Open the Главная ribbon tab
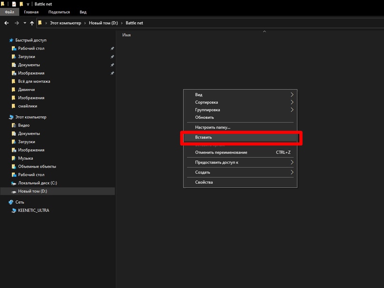Screen dimensions: 384x288 click(31, 12)
